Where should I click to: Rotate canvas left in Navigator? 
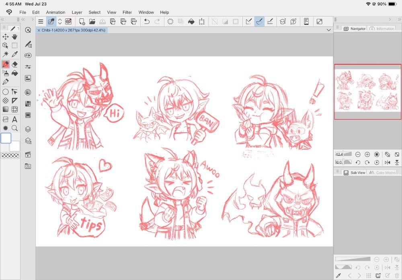click(358, 162)
